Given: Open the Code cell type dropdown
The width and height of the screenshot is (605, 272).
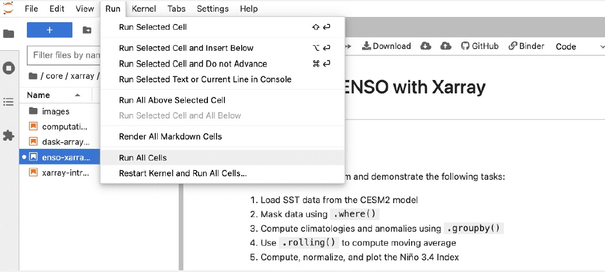Looking at the screenshot, I should pyautogui.click(x=579, y=47).
